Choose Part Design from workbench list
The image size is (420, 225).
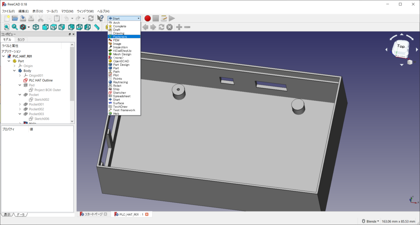pos(121,65)
